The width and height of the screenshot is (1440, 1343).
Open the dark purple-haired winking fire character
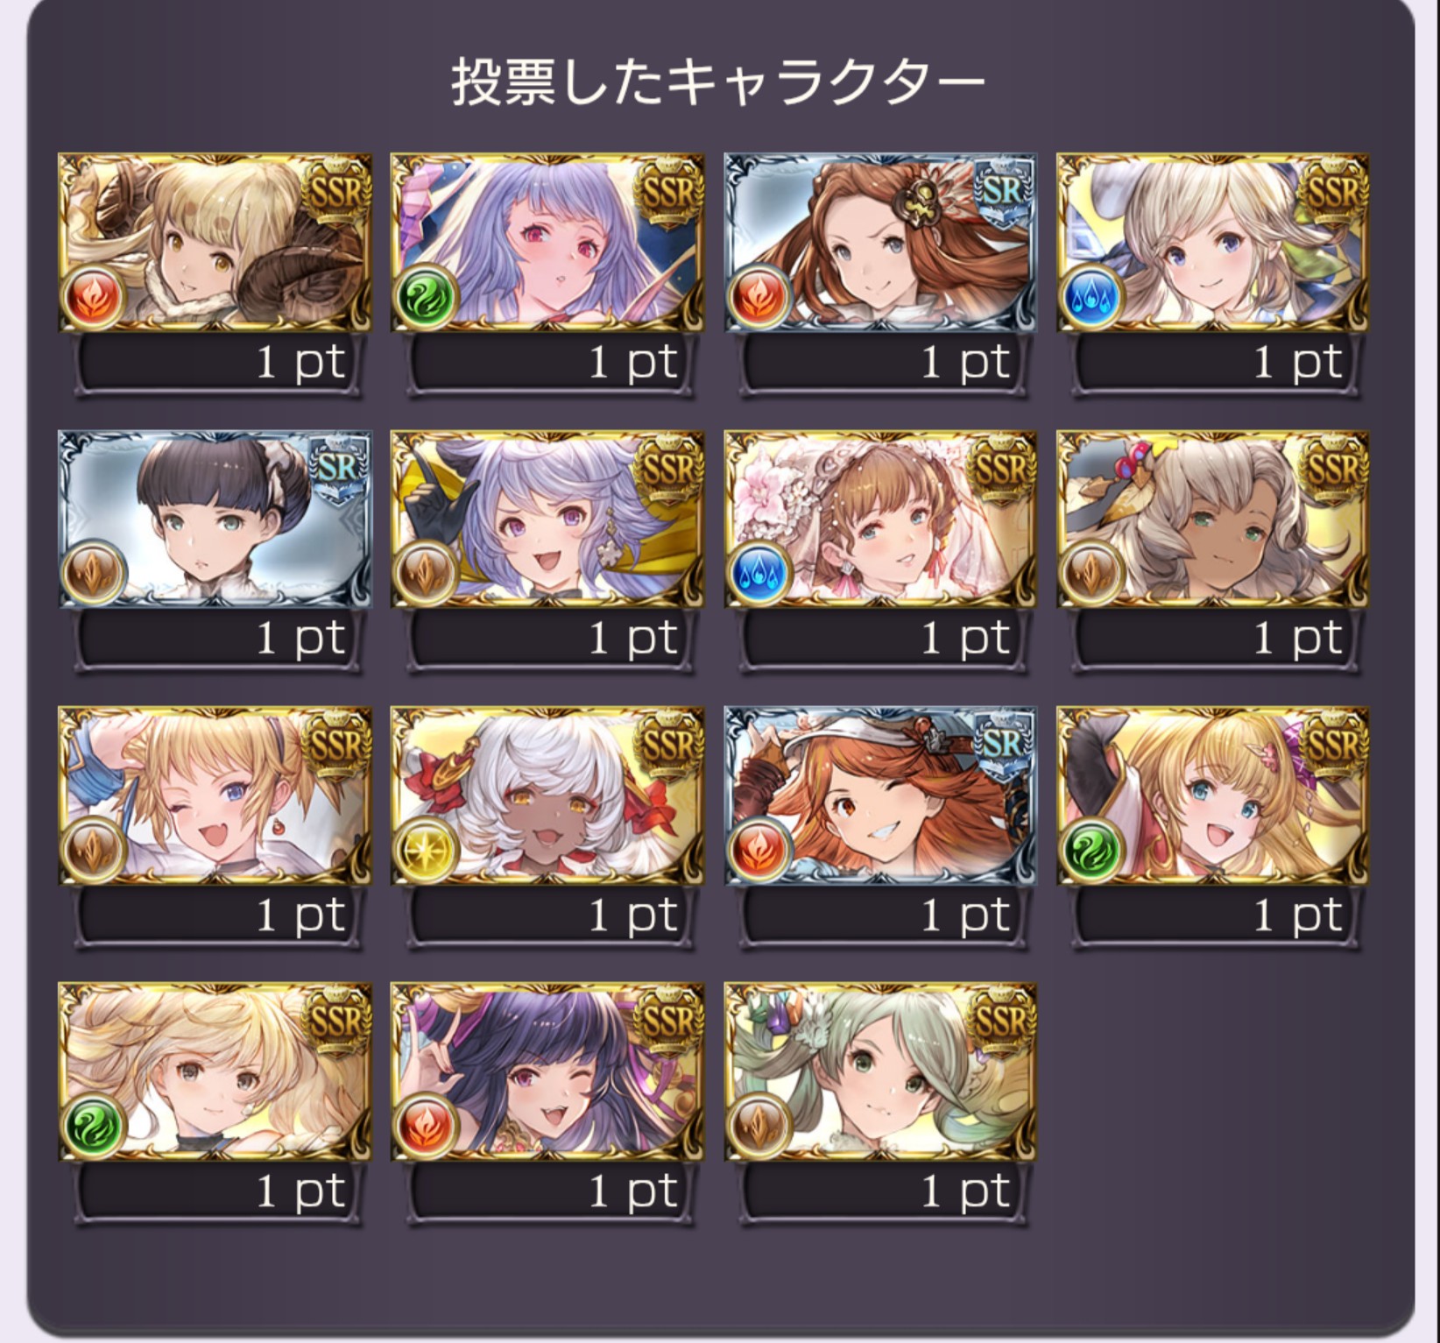[x=547, y=1071]
